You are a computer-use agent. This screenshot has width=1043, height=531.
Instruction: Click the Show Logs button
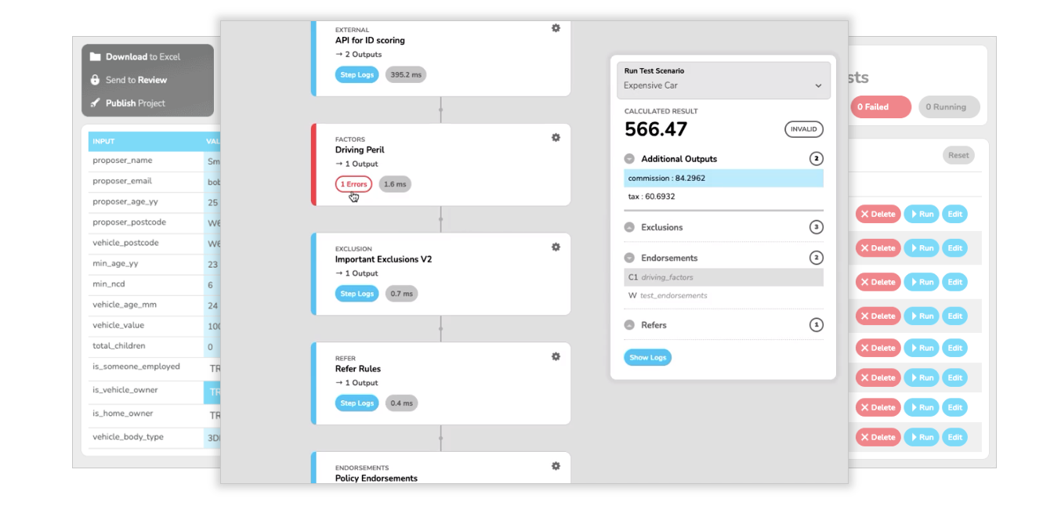click(x=647, y=357)
